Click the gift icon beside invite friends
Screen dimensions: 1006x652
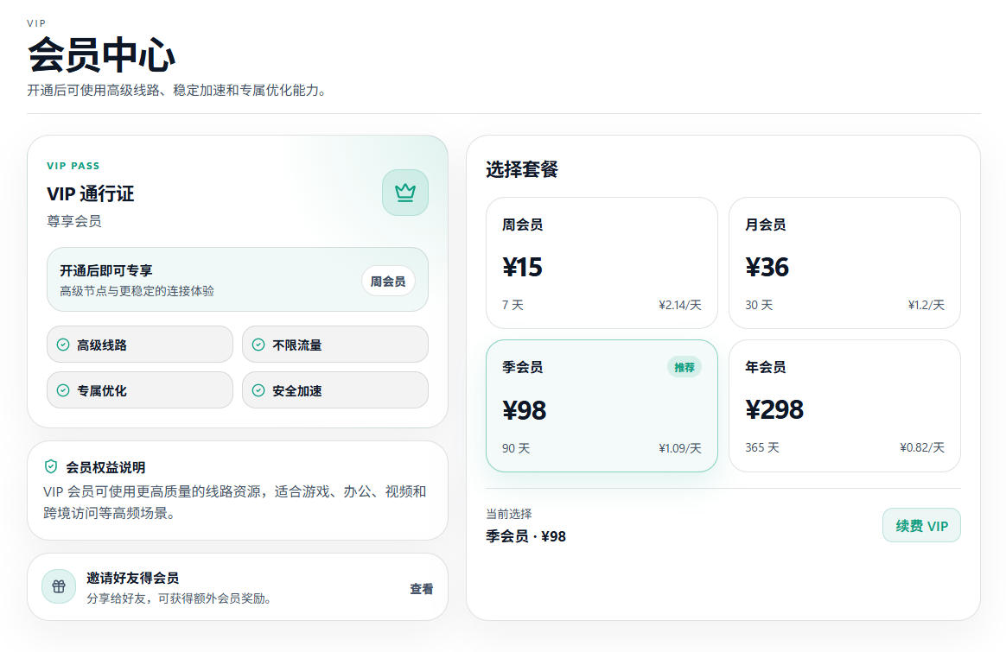[x=59, y=586]
